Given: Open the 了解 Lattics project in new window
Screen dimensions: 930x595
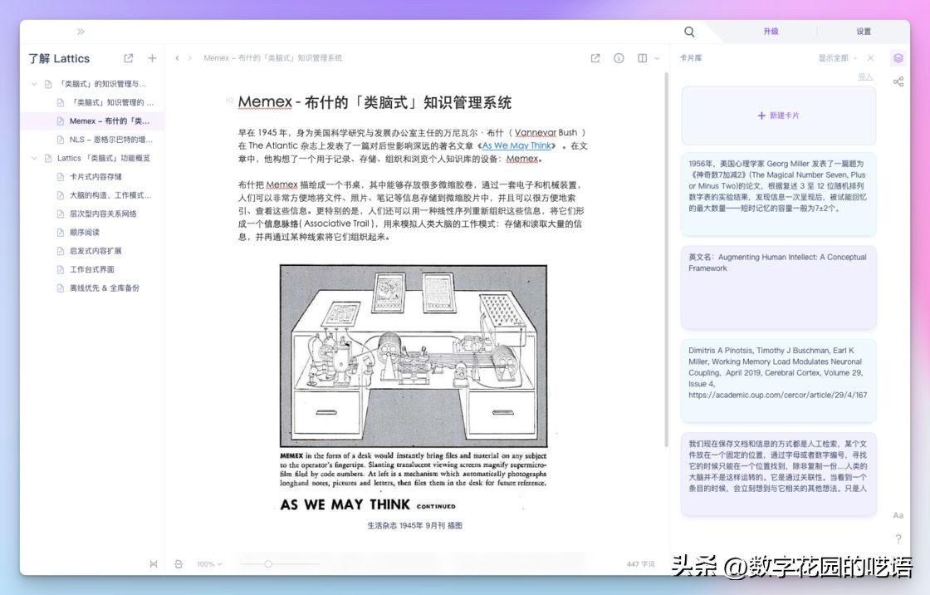Looking at the screenshot, I should click(128, 58).
